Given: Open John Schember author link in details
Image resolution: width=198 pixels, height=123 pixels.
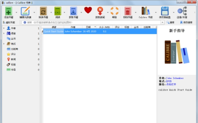Looking at the screenshot, I should pos(175,78).
